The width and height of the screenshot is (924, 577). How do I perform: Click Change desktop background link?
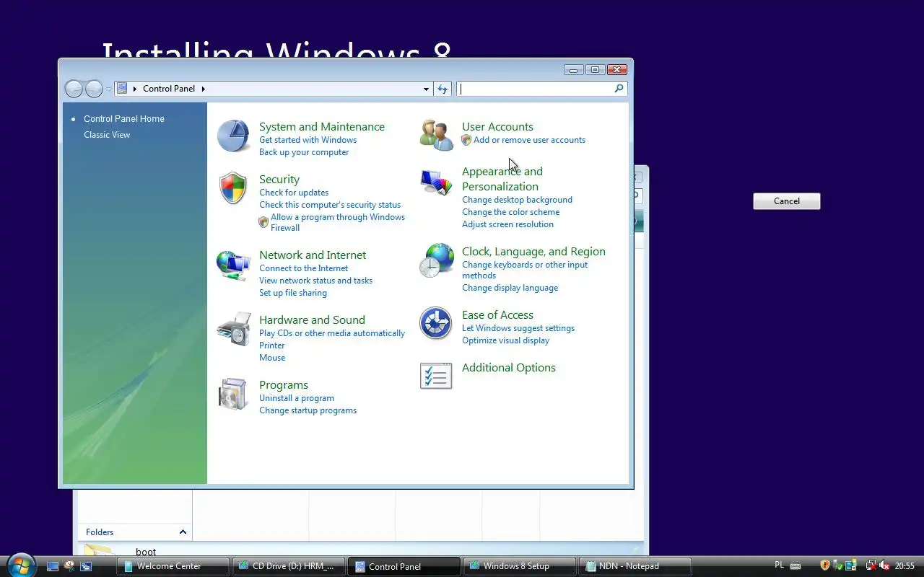pyautogui.click(x=518, y=200)
